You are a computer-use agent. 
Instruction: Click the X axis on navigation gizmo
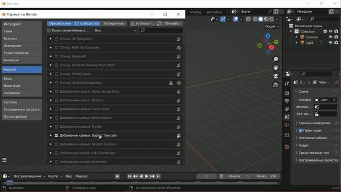pyautogui.click(x=271, y=47)
